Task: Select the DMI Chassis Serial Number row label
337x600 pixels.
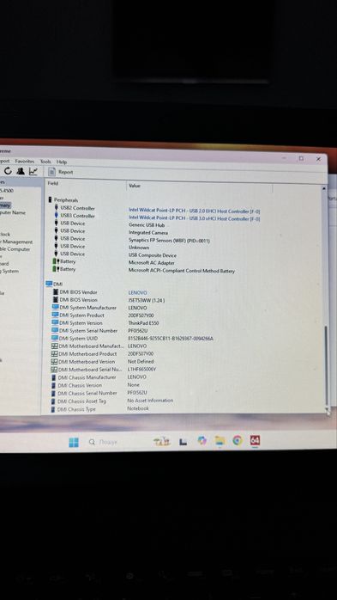Action: coord(87,393)
